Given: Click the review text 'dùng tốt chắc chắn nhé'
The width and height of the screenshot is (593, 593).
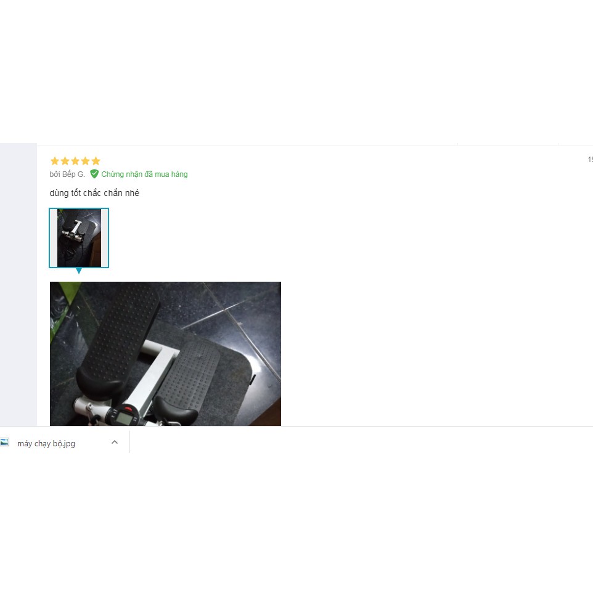Looking at the screenshot, I should [94, 193].
